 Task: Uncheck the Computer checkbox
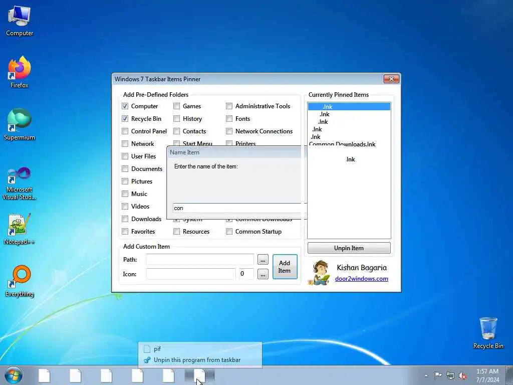click(x=125, y=106)
